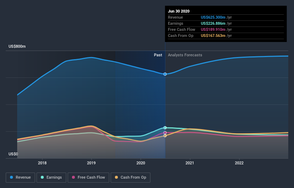This screenshot has height=188, width=294.
Task: Click the blue Revenue legend dot
Action: coord(11,177)
